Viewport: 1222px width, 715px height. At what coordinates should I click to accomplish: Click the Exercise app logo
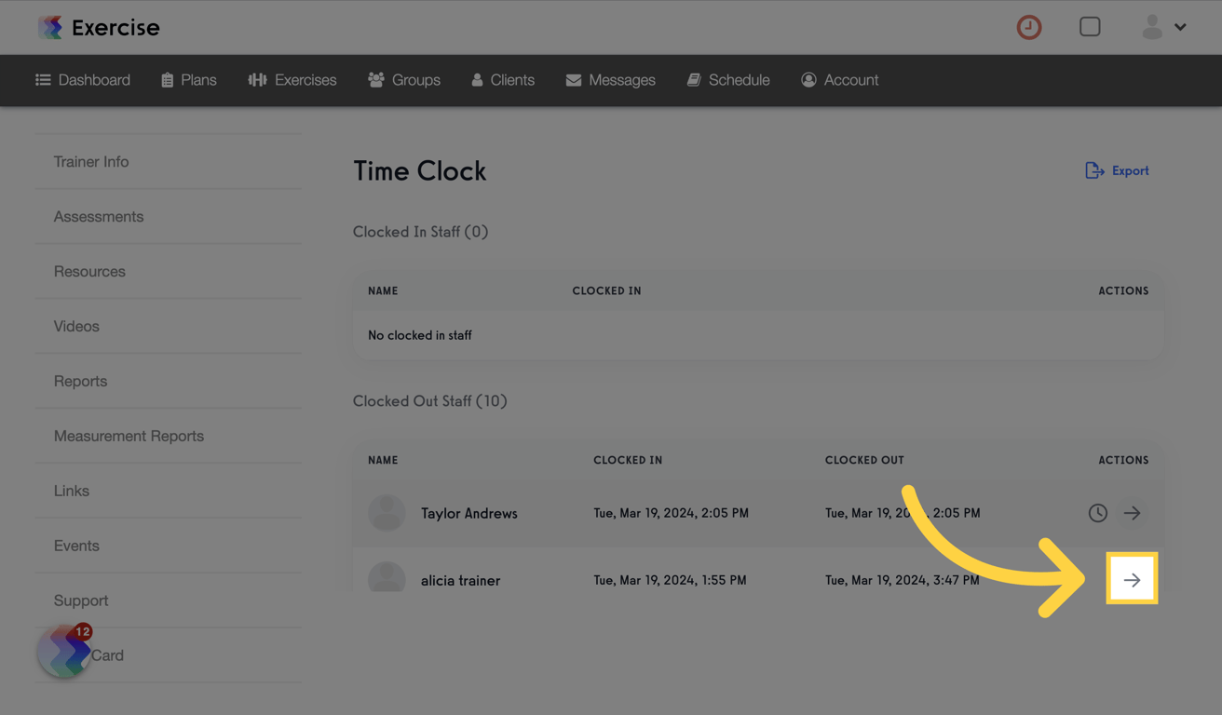tap(98, 27)
